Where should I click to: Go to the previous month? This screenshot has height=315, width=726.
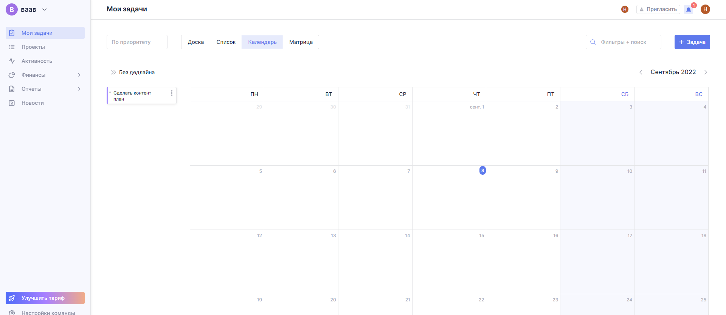(x=641, y=72)
